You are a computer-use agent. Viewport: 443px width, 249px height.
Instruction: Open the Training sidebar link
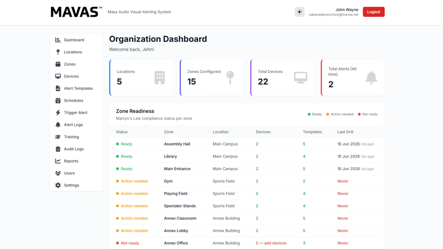tap(76, 137)
